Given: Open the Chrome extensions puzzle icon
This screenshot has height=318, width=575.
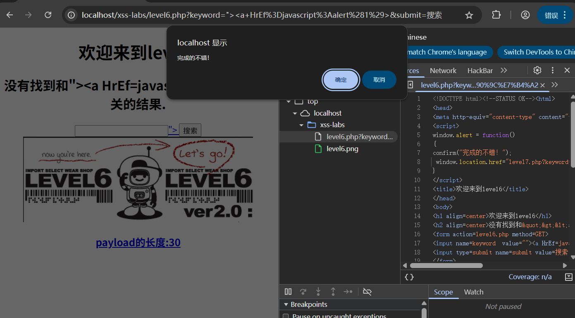Looking at the screenshot, I should pyautogui.click(x=496, y=15).
